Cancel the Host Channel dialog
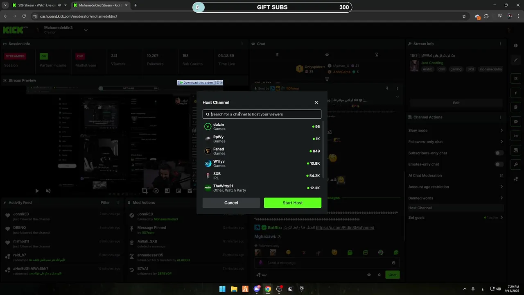The image size is (524, 295). [x=231, y=203]
